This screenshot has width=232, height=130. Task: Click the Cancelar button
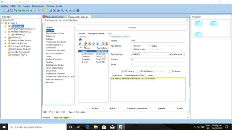(x=162, y=108)
